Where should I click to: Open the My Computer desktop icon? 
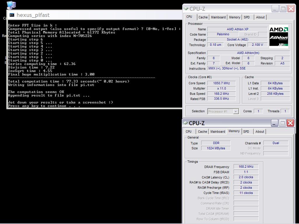(11, 5)
